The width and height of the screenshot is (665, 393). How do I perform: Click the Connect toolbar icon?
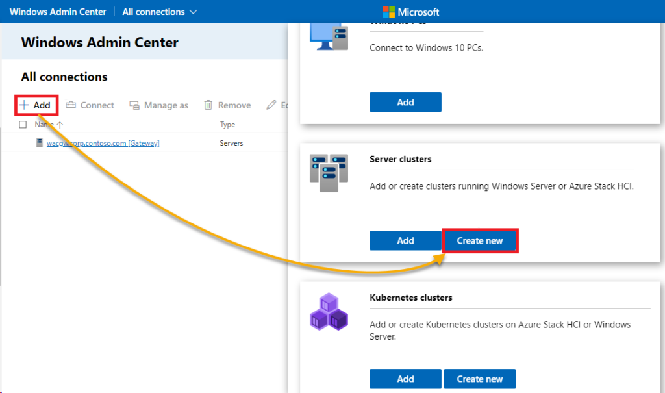point(71,105)
